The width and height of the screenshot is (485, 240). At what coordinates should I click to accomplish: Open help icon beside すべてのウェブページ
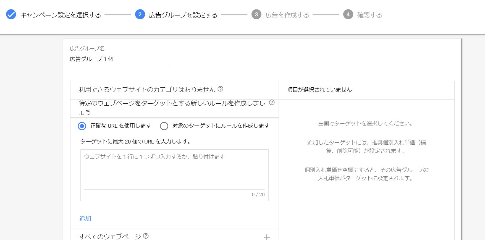click(146, 236)
